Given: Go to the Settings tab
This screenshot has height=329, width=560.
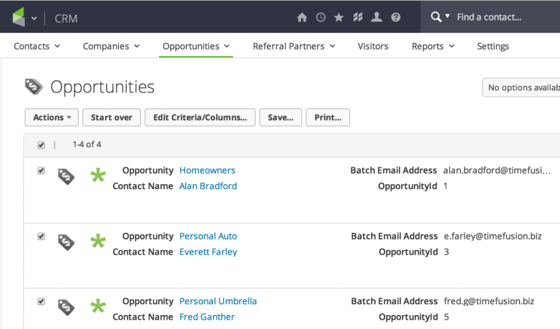Looking at the screenshot, I should [493, 46].
